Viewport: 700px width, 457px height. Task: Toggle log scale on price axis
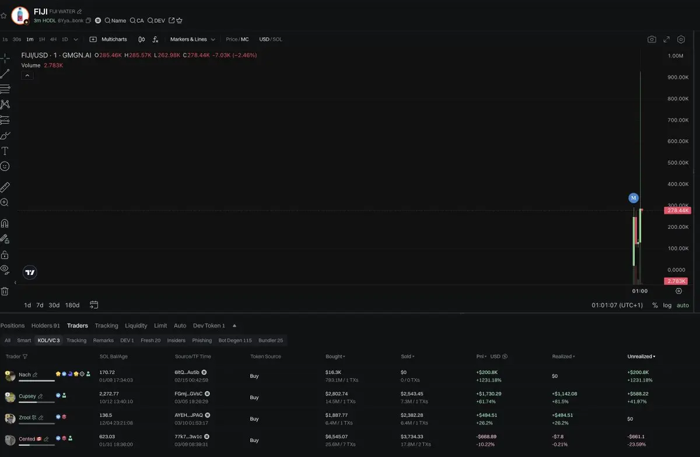click(667, 305)
